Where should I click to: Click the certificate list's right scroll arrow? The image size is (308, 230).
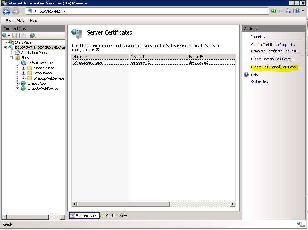[x=233, y=204]
